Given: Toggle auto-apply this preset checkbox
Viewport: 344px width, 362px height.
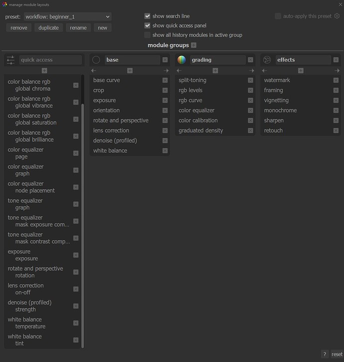Looking at the screenshot, I should coord(278,16).
